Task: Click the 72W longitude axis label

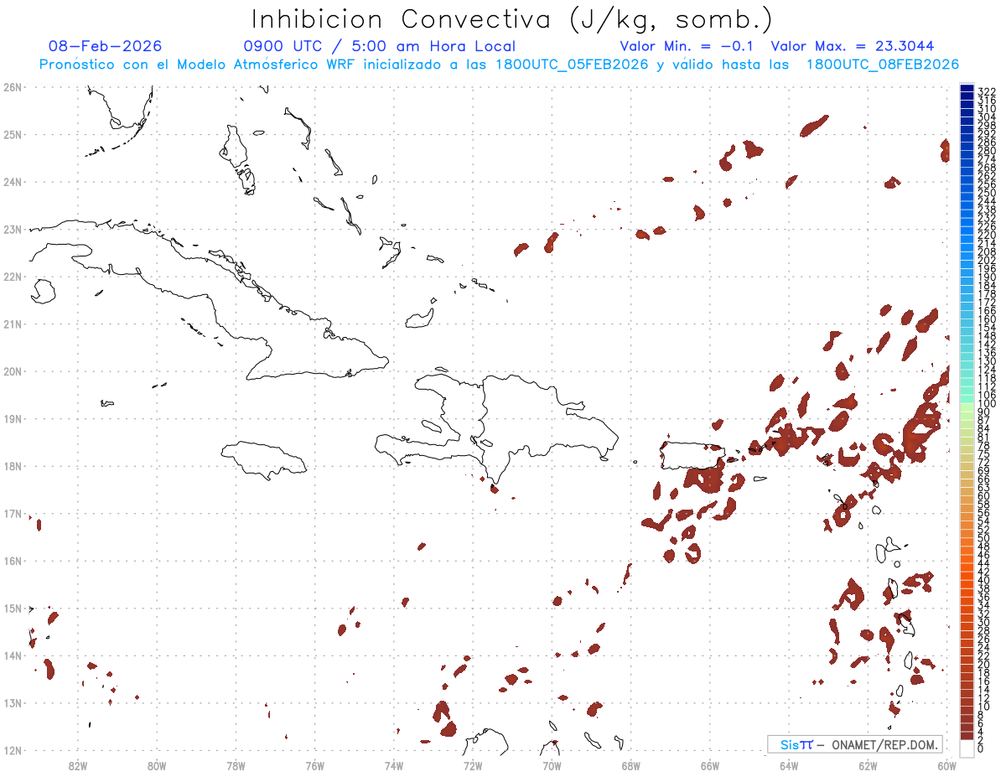Action: click(473, 764)
